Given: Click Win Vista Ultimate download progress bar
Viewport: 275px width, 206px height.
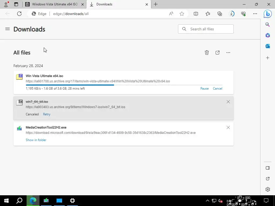Looking at the screenshot, I should coord(124,85).
